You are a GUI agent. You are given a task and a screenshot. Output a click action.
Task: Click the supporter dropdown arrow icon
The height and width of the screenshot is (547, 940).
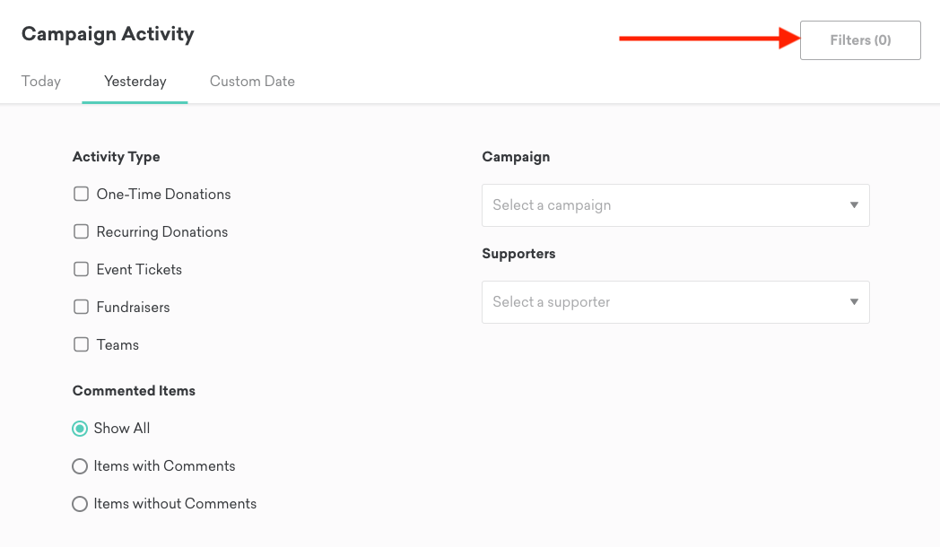854,302
